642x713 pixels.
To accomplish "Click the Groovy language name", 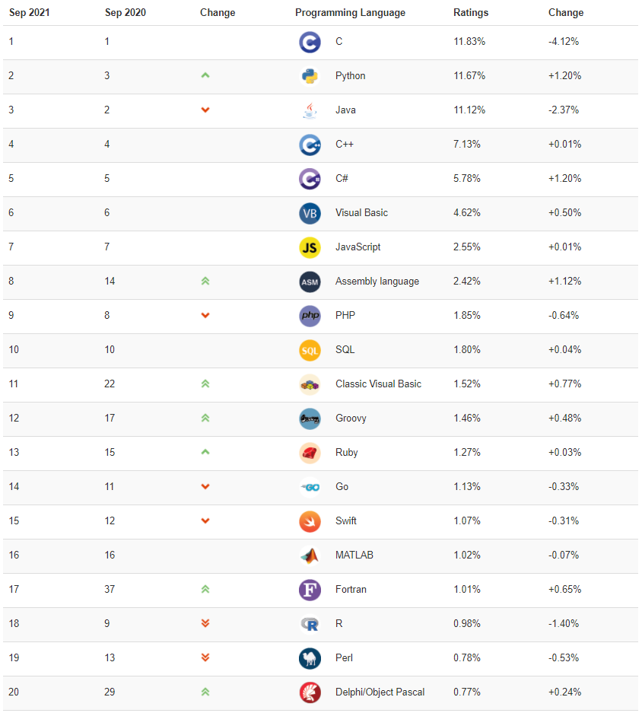I will click(x=351, y=419).
